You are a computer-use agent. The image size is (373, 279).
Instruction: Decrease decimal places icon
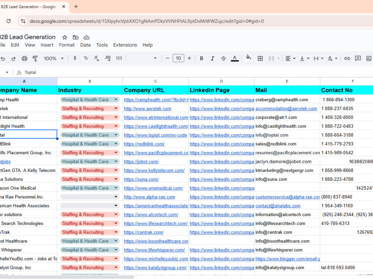click(x=96, y=58)
